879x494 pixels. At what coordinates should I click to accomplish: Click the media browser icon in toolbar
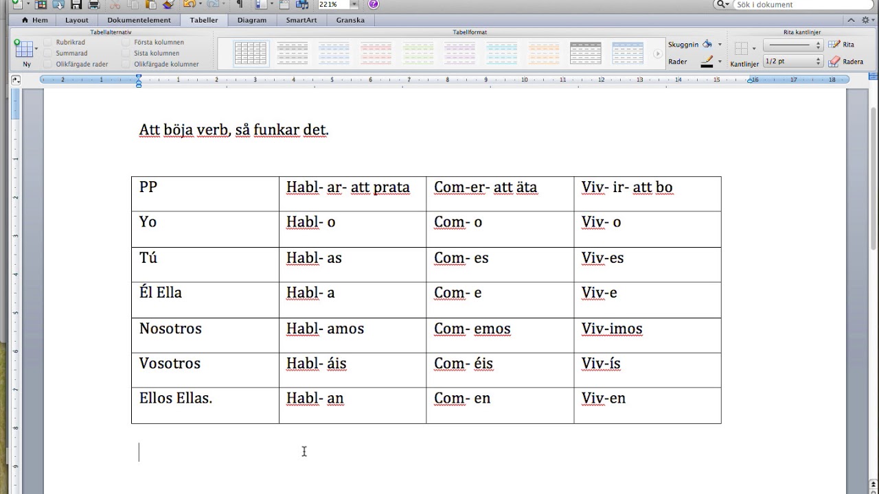pyautogui.click(x=301, y=4)
